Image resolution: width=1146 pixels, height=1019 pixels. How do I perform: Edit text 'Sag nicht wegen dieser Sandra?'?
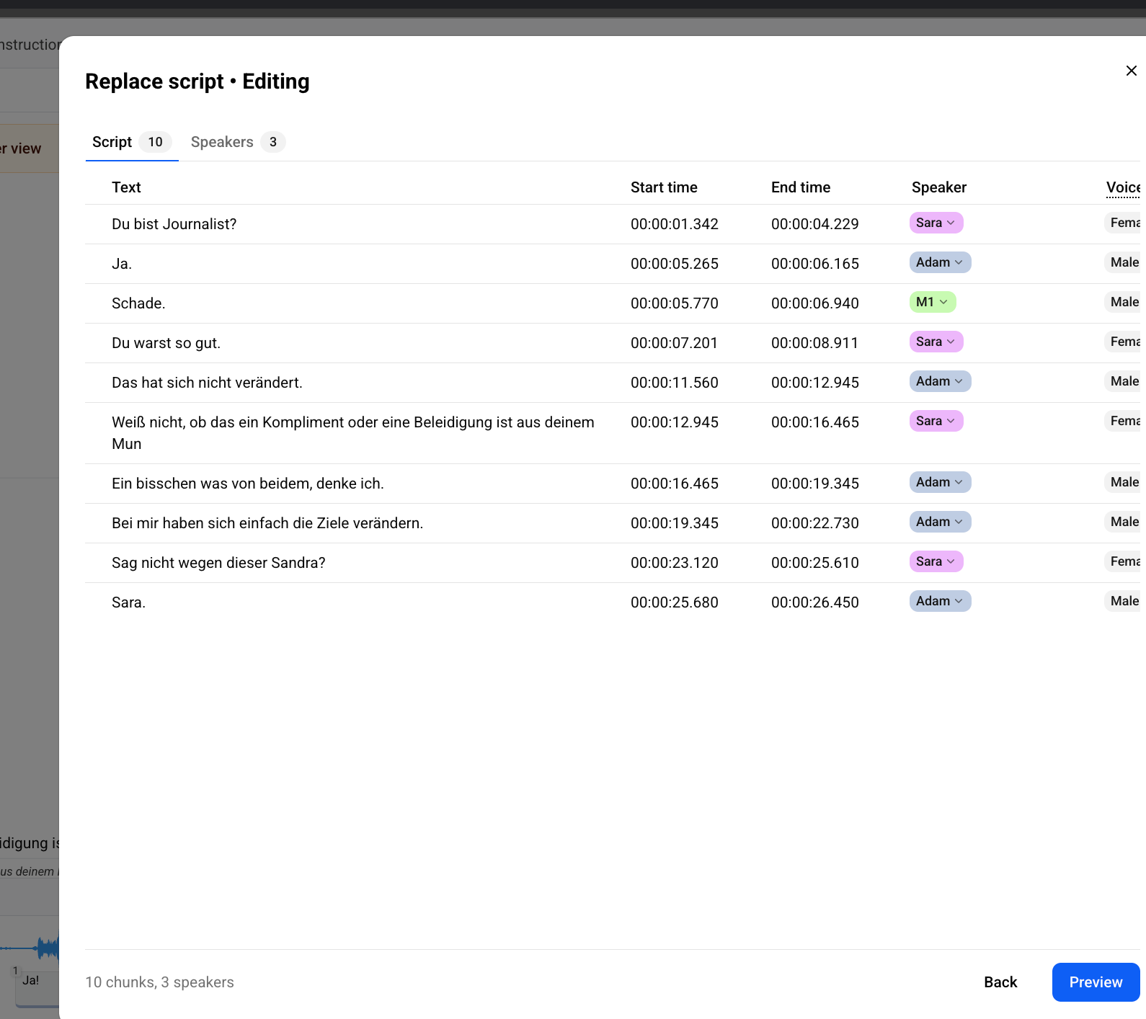pyautogui.click(x=218, y=563)
